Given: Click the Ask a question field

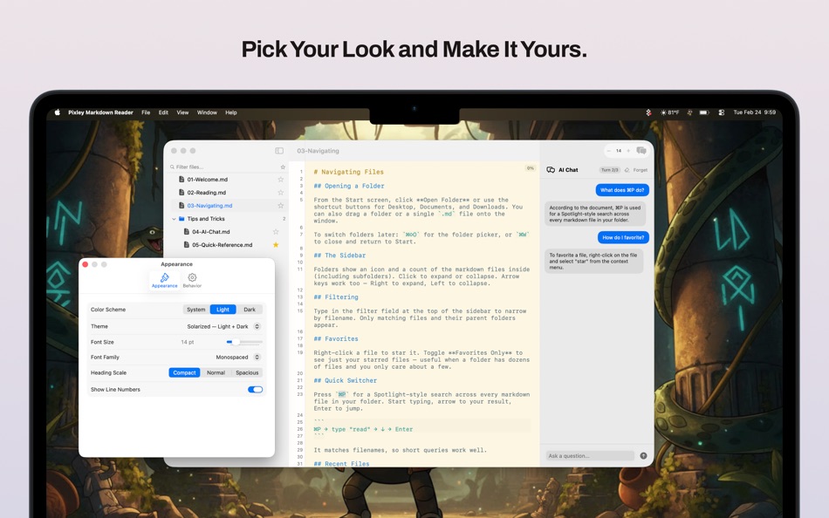Looking at the screenshot, I should coord(589,455).
